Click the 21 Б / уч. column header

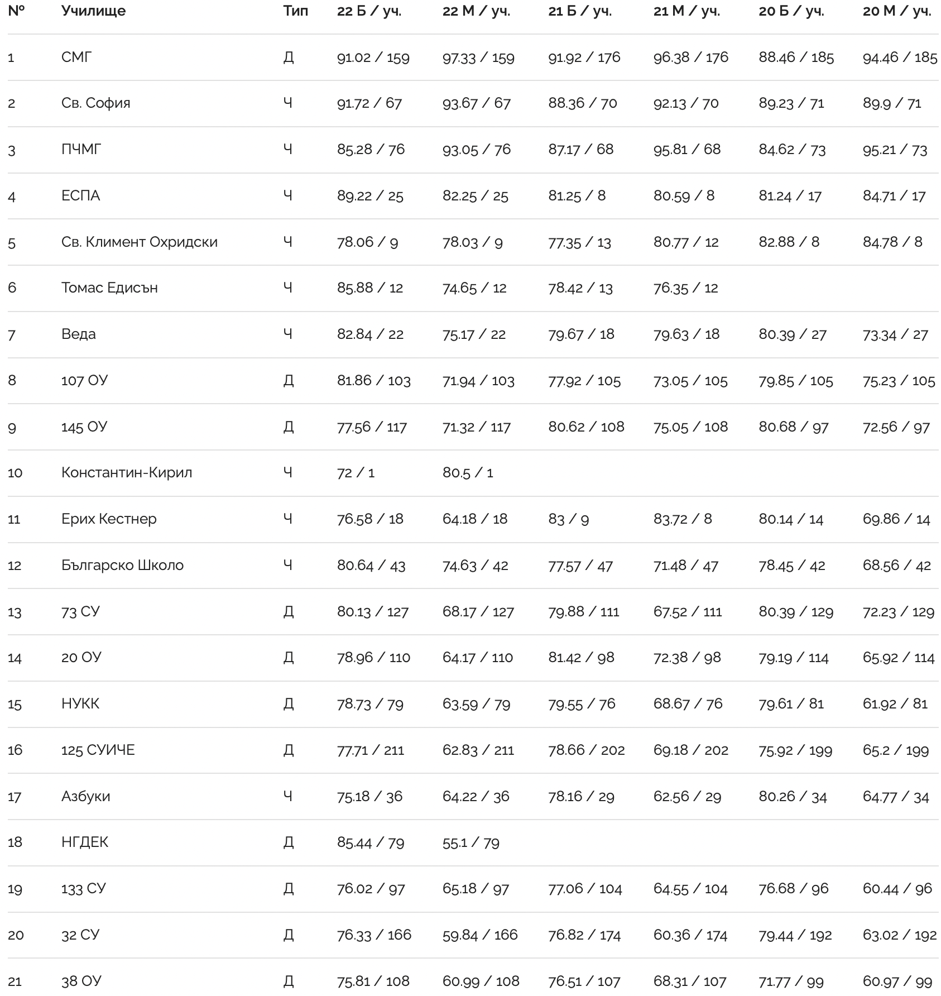click(580, 11)
